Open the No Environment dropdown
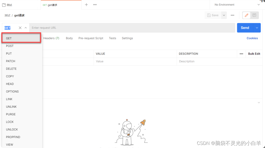This screenshot has width=265, height=148. (237, 5)
